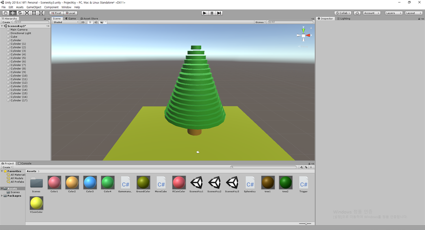Viewport: 425px width, 230px height.
Task: Switch to the Lighting tab
Action: [344, 18]
